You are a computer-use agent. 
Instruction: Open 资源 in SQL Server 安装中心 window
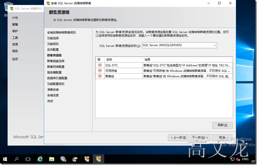pyautogui.click(x=15, y=44)
